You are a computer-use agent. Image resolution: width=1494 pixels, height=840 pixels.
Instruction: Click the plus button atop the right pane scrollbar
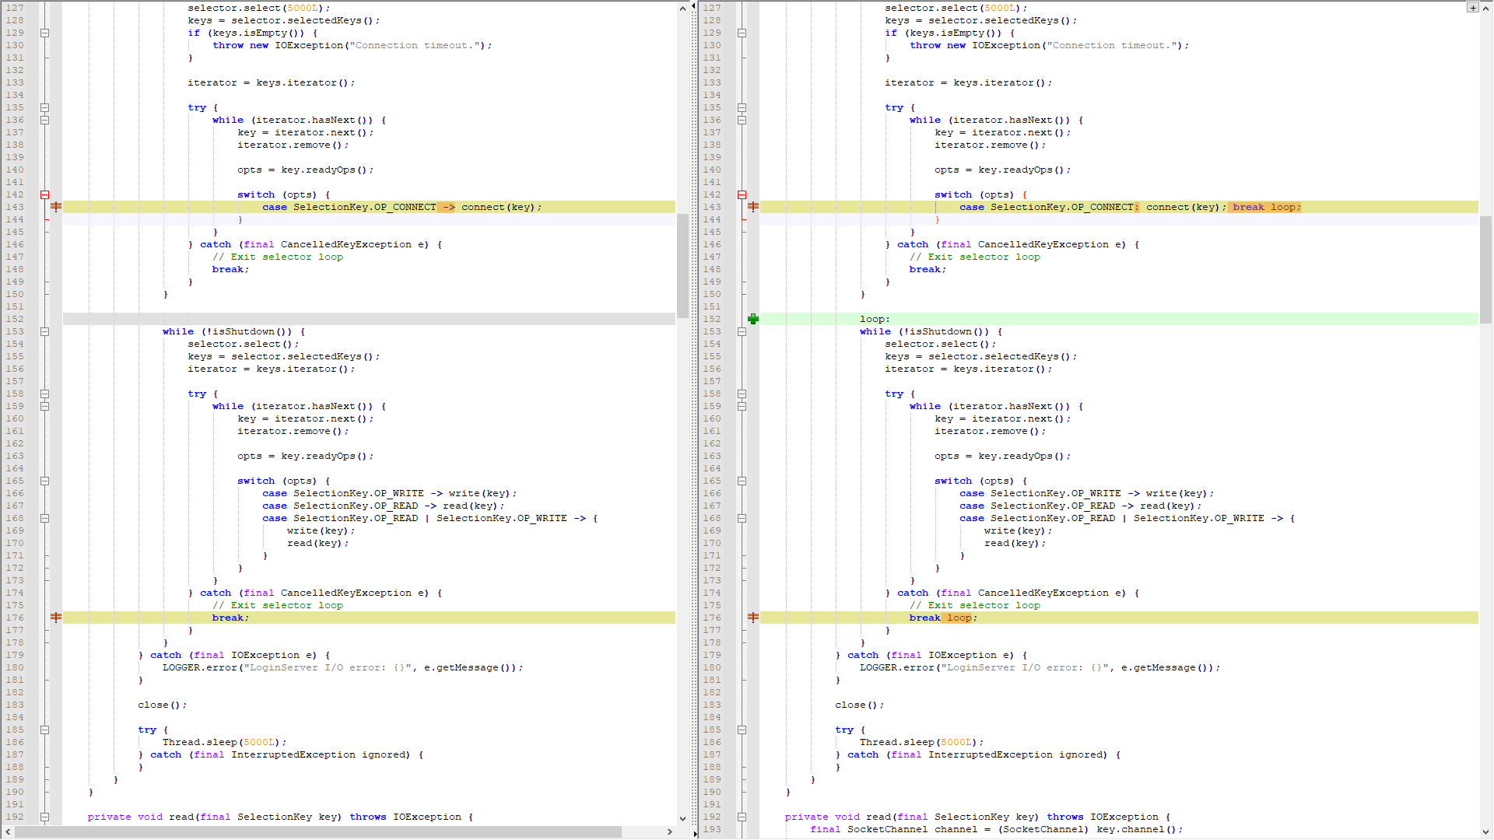click(x=1472, y=8)
